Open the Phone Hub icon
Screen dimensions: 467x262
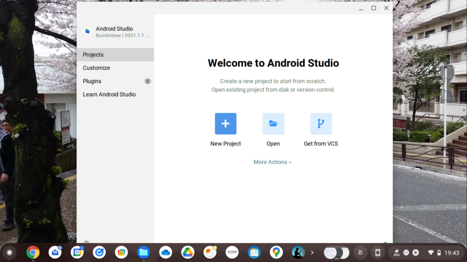coord(378,253)
